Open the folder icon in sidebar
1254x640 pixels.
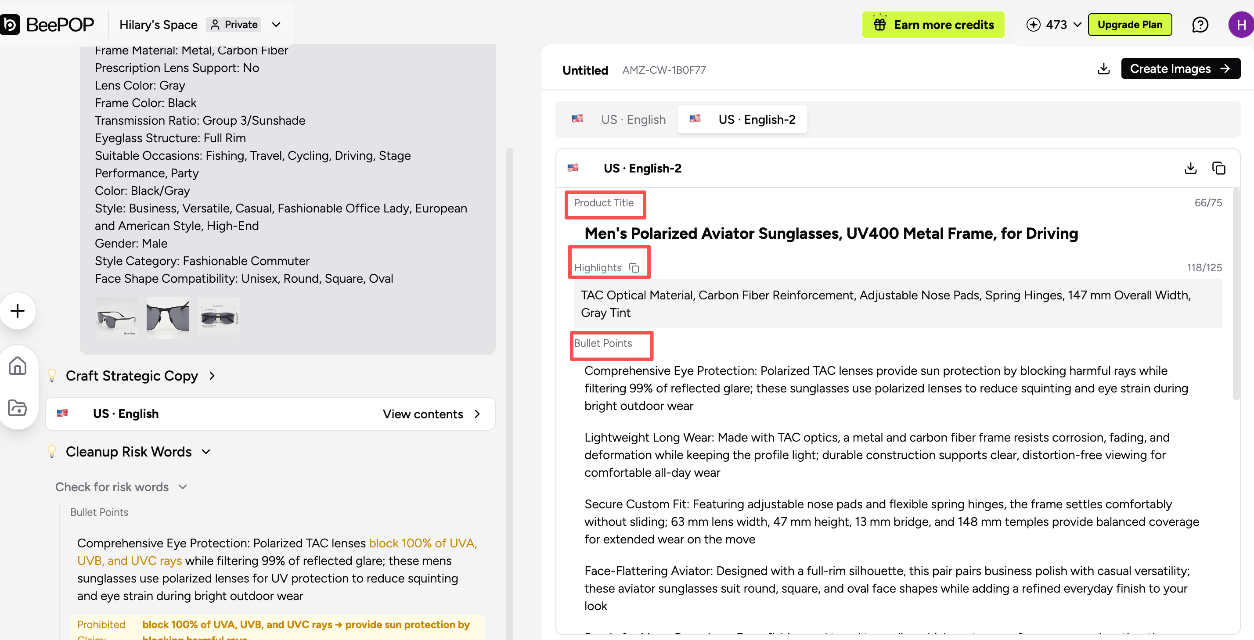point(18,407)
